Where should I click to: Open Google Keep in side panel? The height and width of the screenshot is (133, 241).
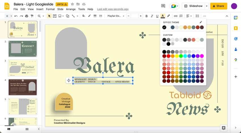pos(236,28)
